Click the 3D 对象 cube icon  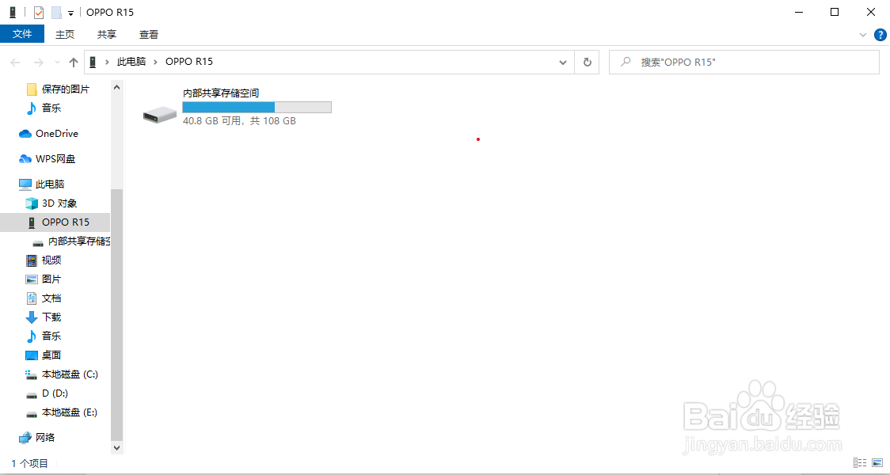click(x=32, y=203)
